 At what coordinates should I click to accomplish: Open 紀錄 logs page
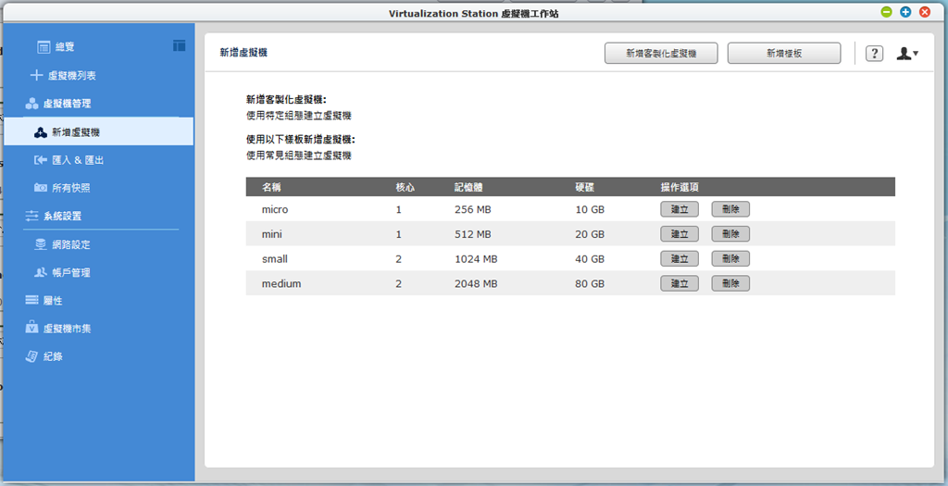[53, 356]
